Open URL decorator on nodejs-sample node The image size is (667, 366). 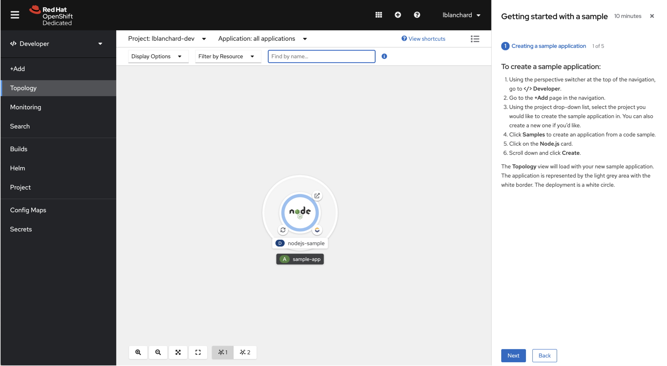coord(317,196)
